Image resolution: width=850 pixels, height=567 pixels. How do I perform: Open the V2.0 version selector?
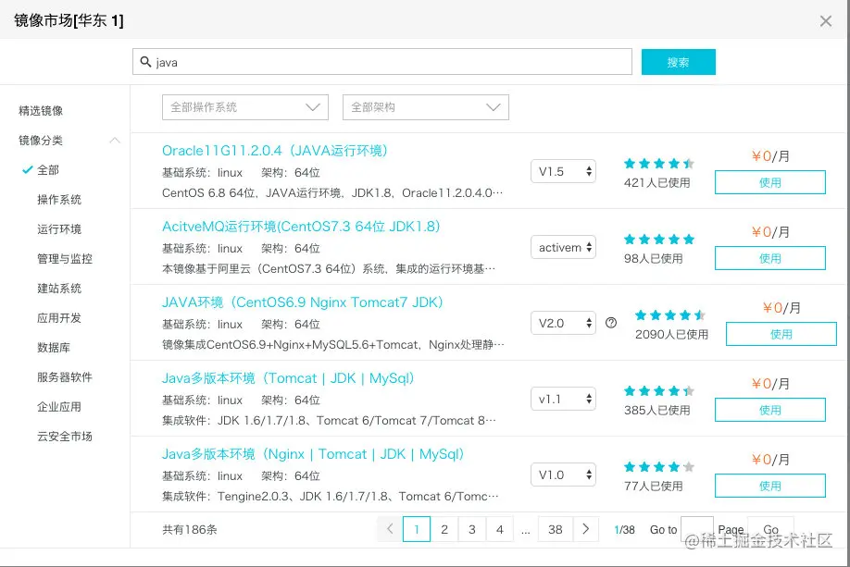click(563, 324)
